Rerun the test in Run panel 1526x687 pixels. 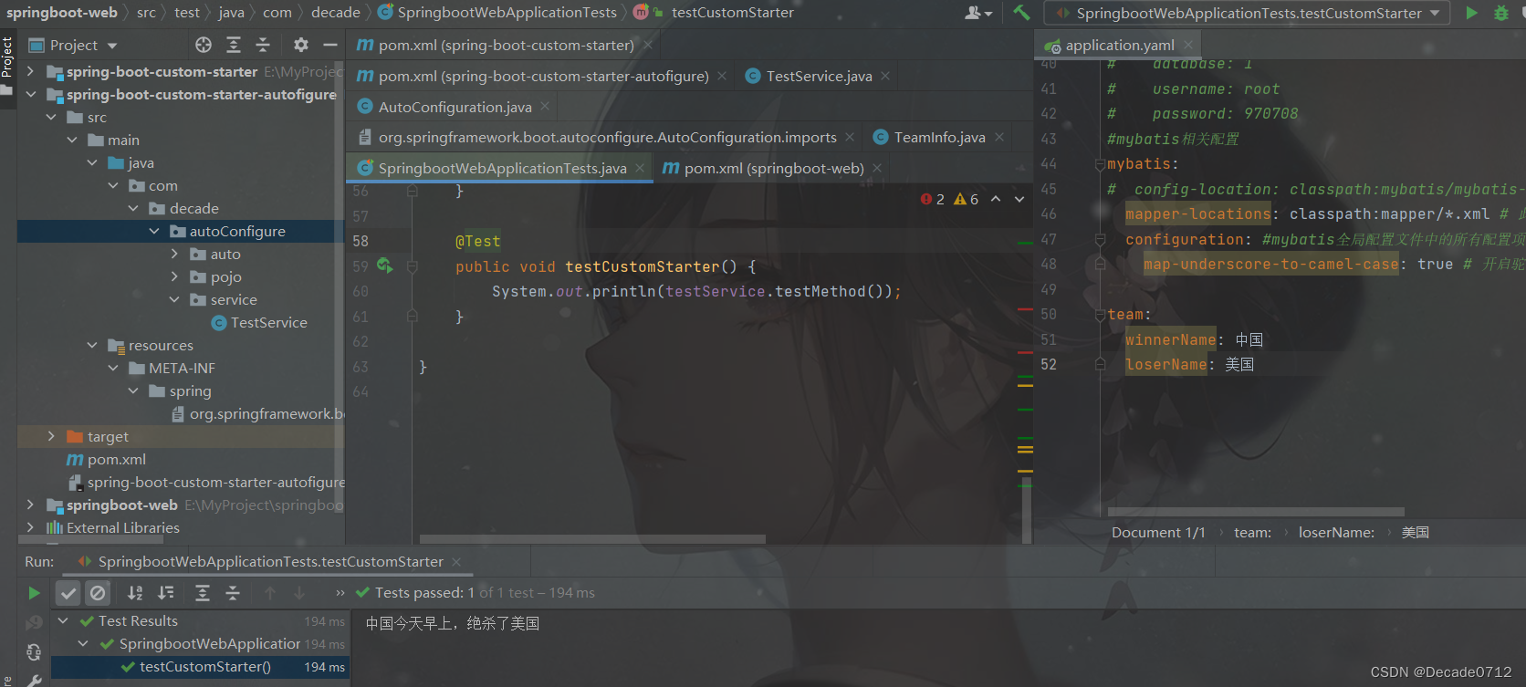[34, 593]
